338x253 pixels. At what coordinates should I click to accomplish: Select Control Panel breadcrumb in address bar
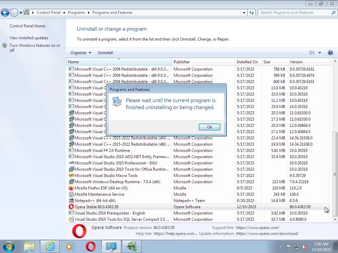point(49,13)
